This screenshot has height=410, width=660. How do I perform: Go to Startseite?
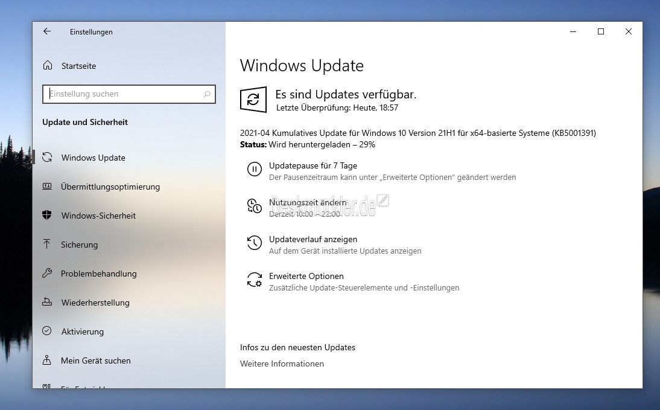pyautogui.click(x=78, y=66)
